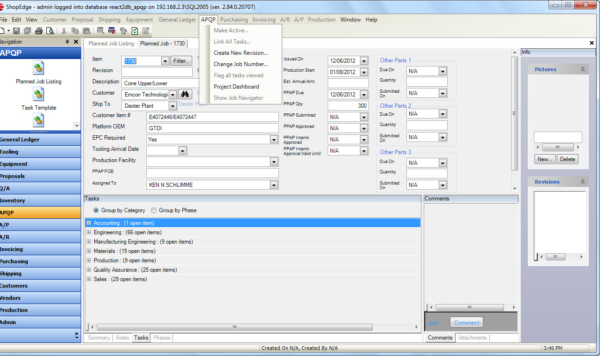Image resolution: width=600 pixels, height=356 pixels.
Task: Choose Create New Revision menu entry
Action: pos(241,53)
